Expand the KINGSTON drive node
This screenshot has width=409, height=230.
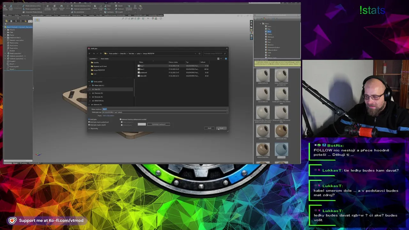(90, 101)
